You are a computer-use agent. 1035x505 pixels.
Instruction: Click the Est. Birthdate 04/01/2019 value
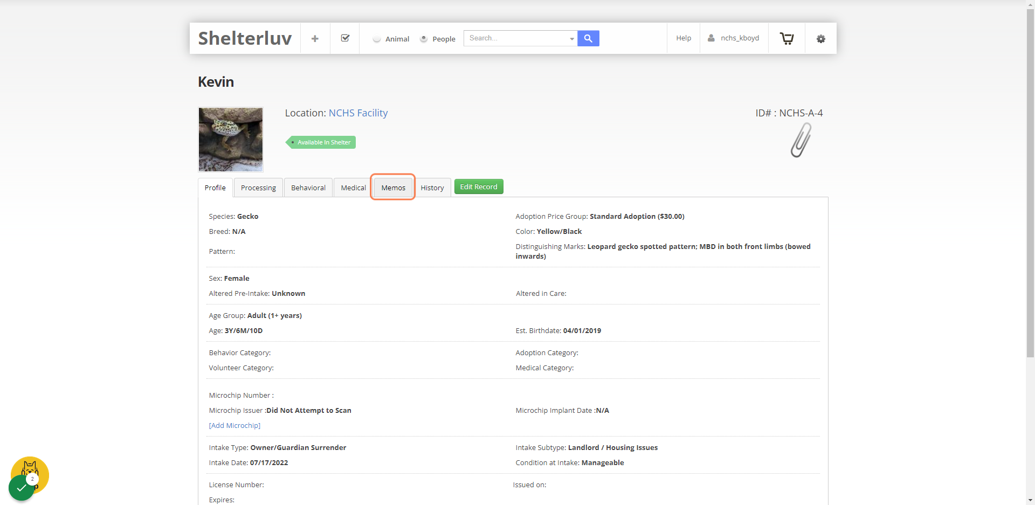coord(582,330)
